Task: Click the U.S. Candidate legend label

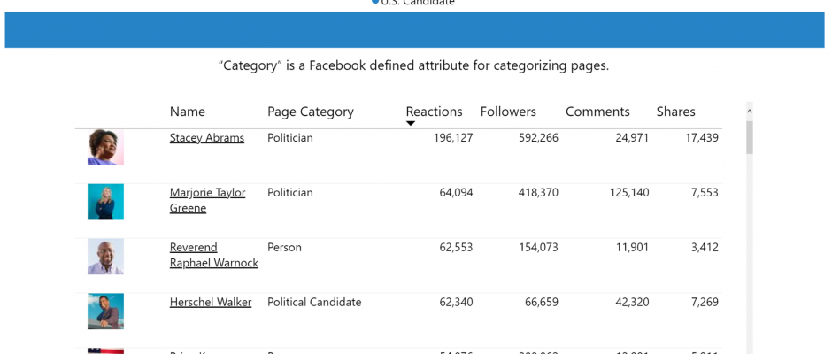Action: (x=418, y=2)
